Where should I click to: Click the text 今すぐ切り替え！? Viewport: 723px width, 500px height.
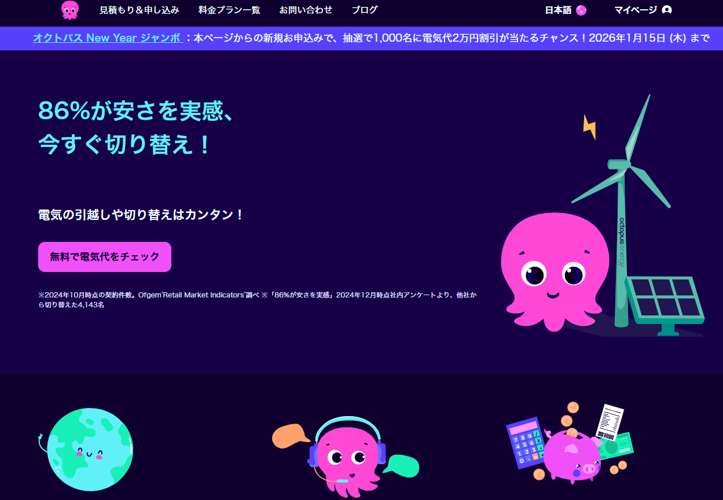(x=125, y=145)
